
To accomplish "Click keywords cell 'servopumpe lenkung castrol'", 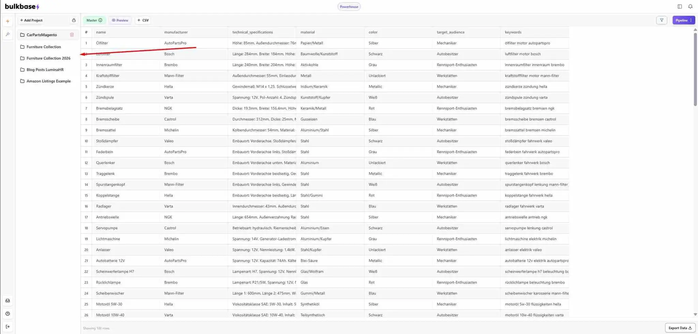I will (x=535, y=228).
